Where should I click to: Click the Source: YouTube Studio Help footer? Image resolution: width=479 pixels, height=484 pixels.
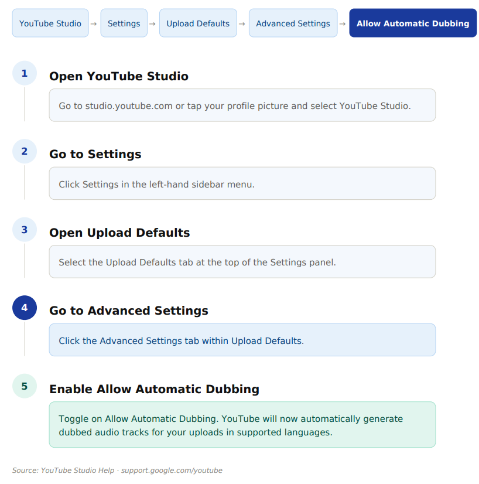(117, 470)
